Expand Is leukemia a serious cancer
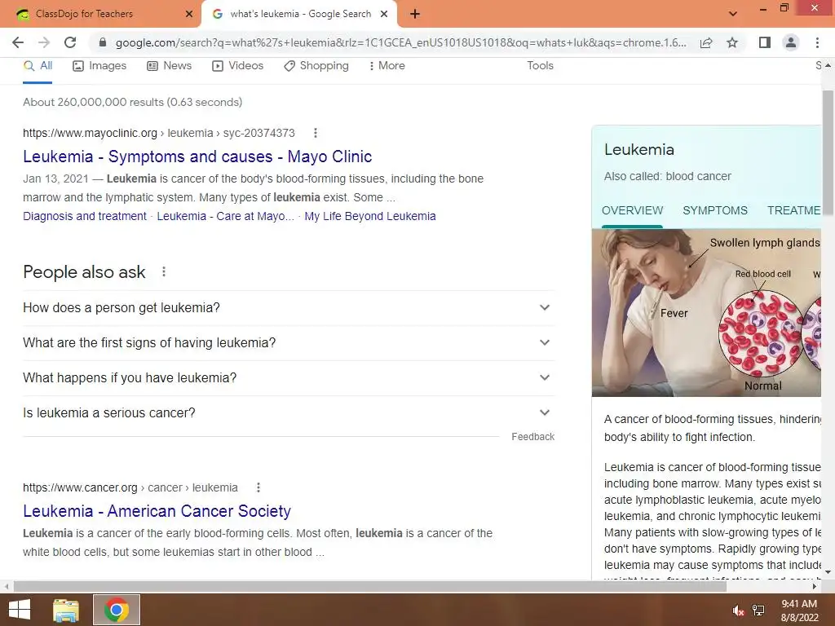The width and height of the screenshot is (835, 626). (x=289, y=413)
